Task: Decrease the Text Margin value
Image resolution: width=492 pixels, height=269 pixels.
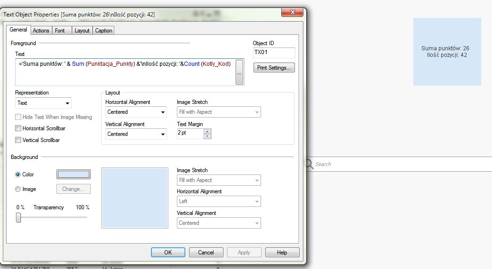Action: pos(207,136)
